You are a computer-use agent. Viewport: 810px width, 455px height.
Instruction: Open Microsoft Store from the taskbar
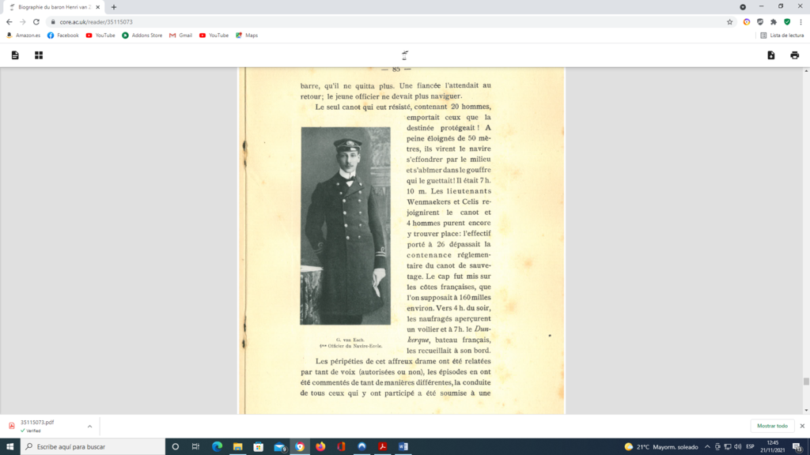pos(259,447)
